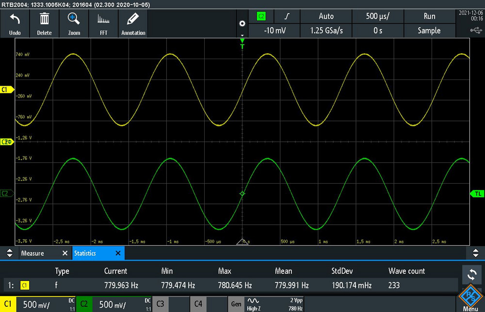This screenshot has width=485, height=312.
Task: Select the C1 channel ground marker
Action: 7,90
